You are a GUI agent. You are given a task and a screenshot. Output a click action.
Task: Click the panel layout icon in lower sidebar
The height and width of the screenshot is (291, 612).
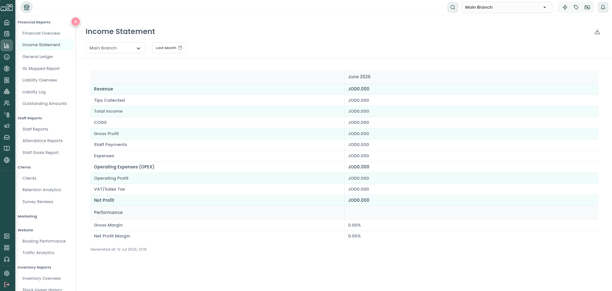click(x=7, y=236)
